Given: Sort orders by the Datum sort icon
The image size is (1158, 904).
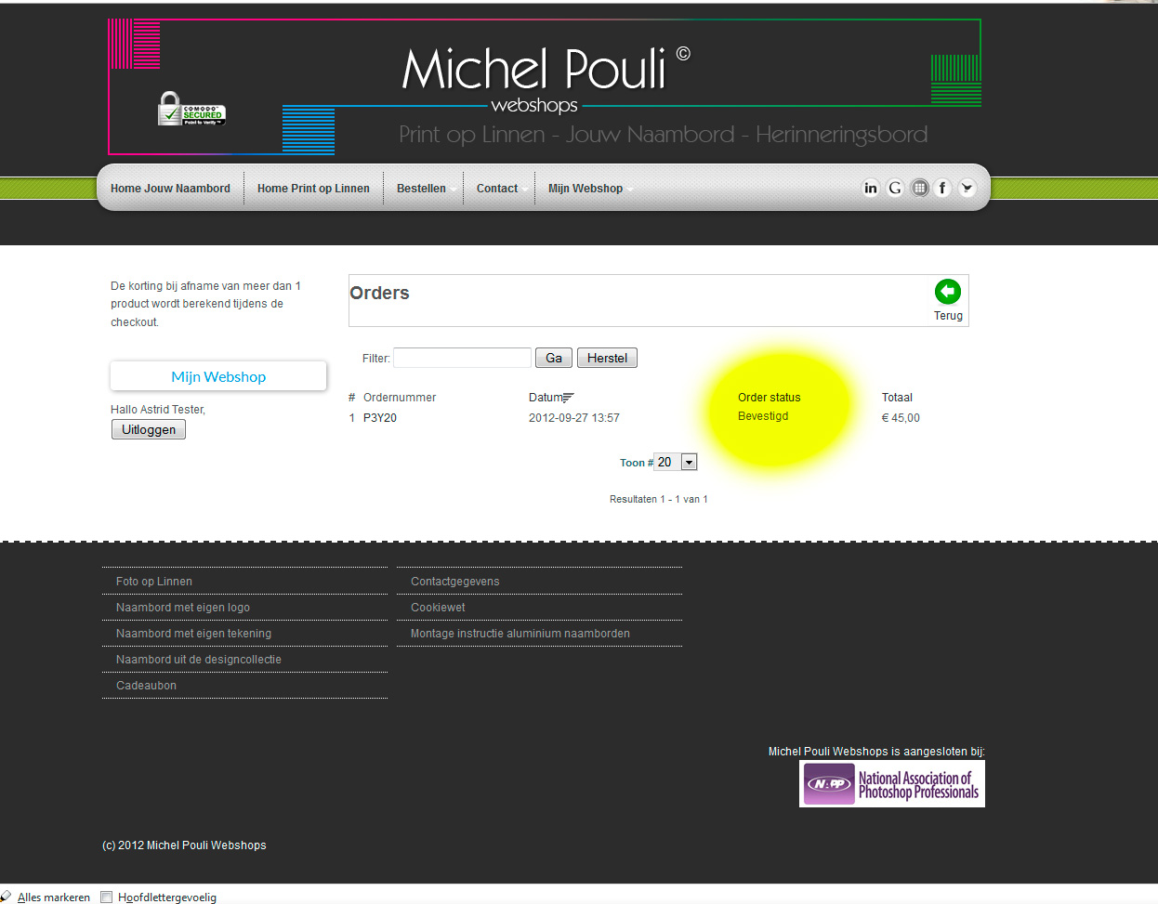Looking at the screenshot, I should pyautogui.click(x=568, y=398).
